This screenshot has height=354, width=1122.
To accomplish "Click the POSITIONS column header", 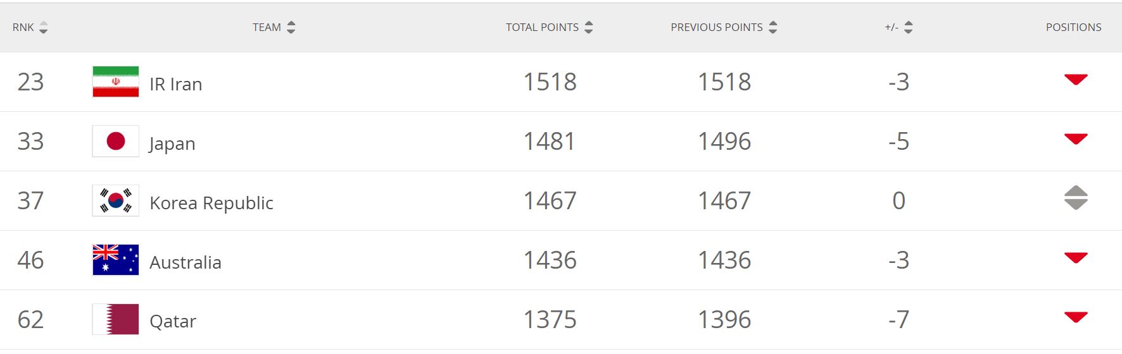I will point(1073,27).
